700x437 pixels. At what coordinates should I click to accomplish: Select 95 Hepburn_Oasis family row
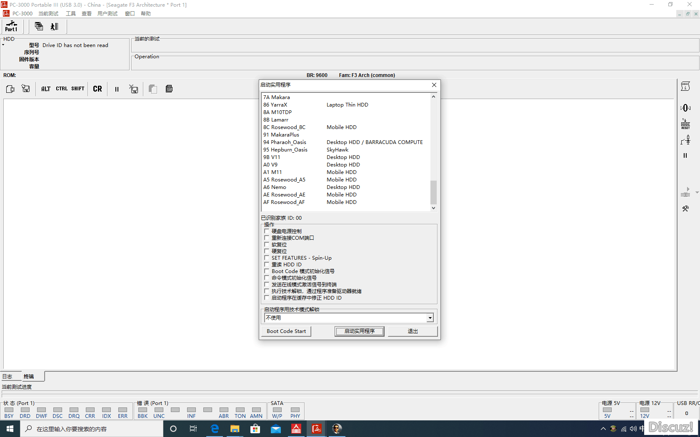(346, 150)
